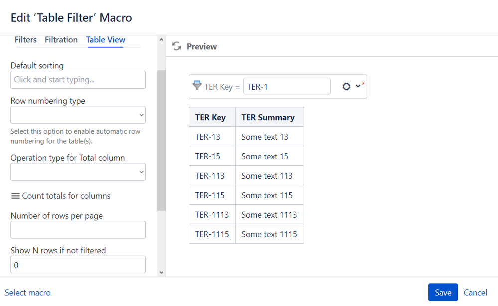Click the Default sorting input field
This screenshot has height=306, width=498.
78,80
